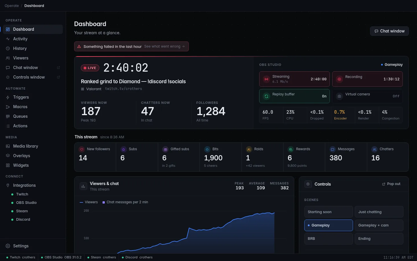Image resolution: width=417 pixels, height=261 pixels.
Task: Click the OBS 31.0.2 status bar entry
Action: 61,257
